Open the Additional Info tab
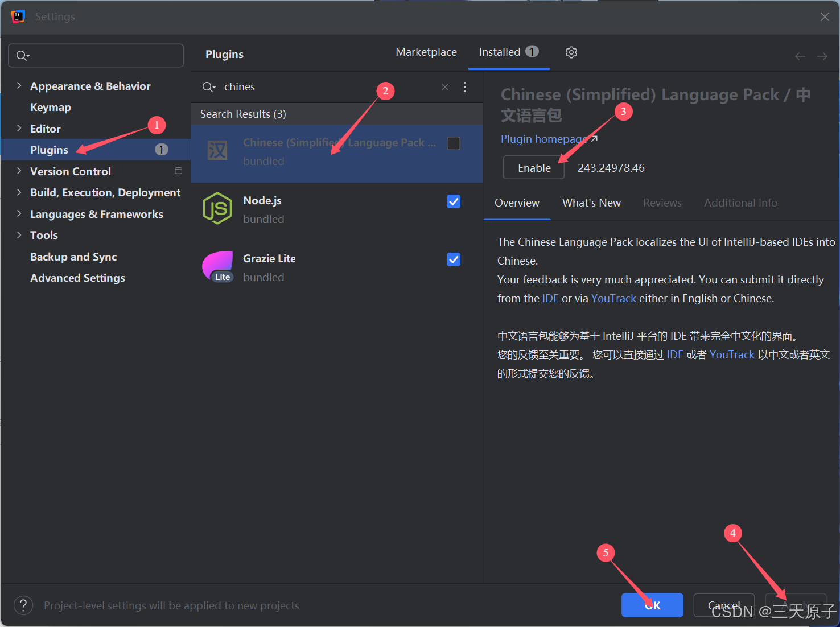The height and width of the screenshot is (627, 840). pos(740,203)
